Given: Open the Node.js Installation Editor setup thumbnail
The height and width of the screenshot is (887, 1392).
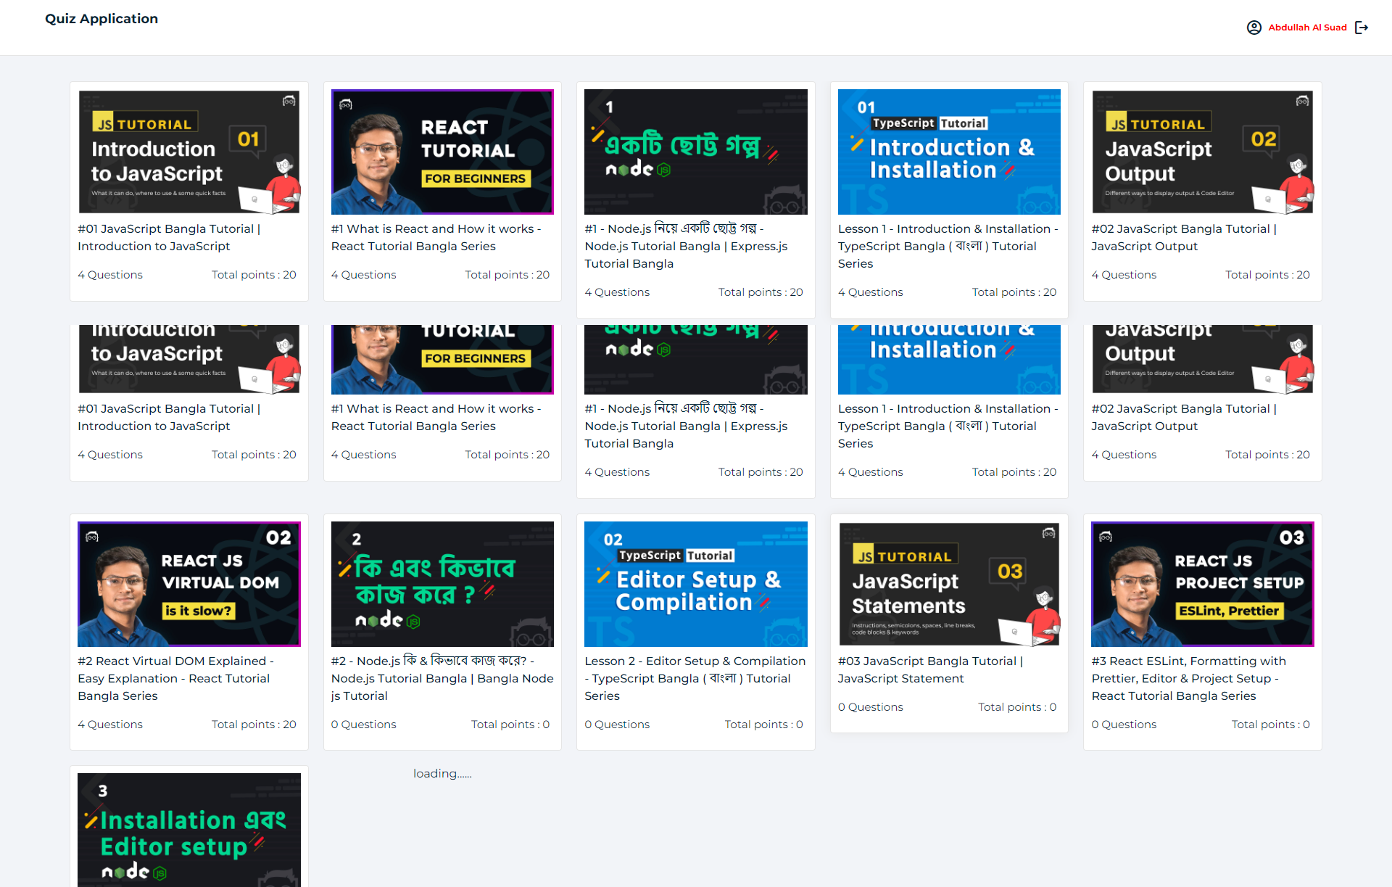Looking at the screenshot, I should (x=188, y=830).
